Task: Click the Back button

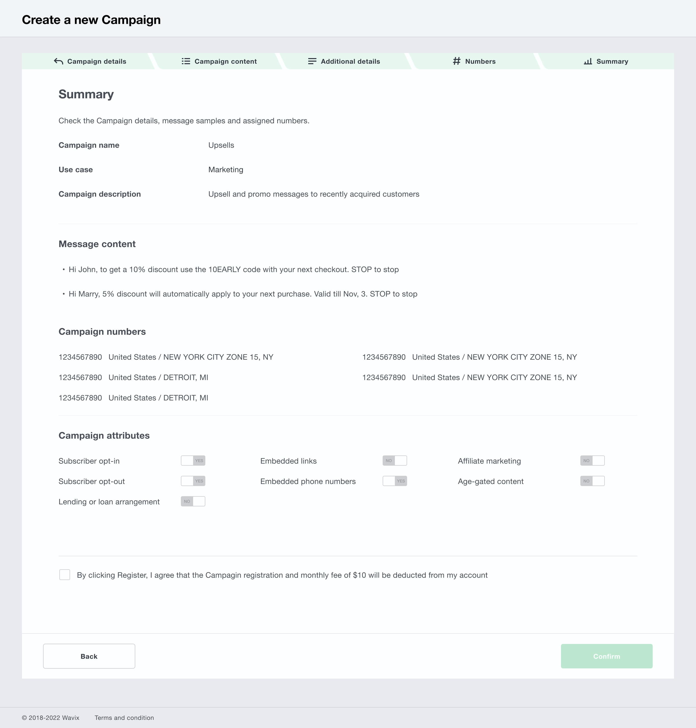Action: point(89,656)
